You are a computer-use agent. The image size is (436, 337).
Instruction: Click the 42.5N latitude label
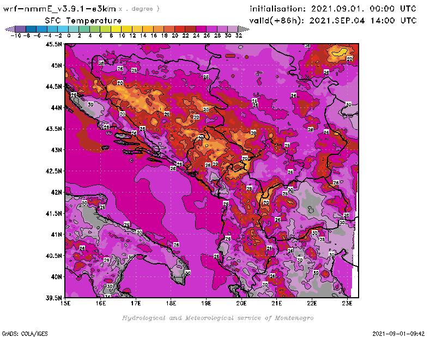click(53, 171)
